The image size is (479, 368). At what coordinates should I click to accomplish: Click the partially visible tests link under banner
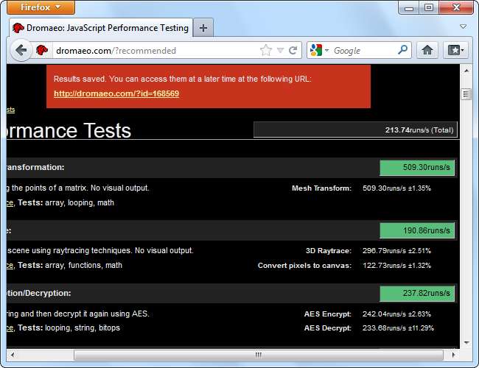[10, 110]
